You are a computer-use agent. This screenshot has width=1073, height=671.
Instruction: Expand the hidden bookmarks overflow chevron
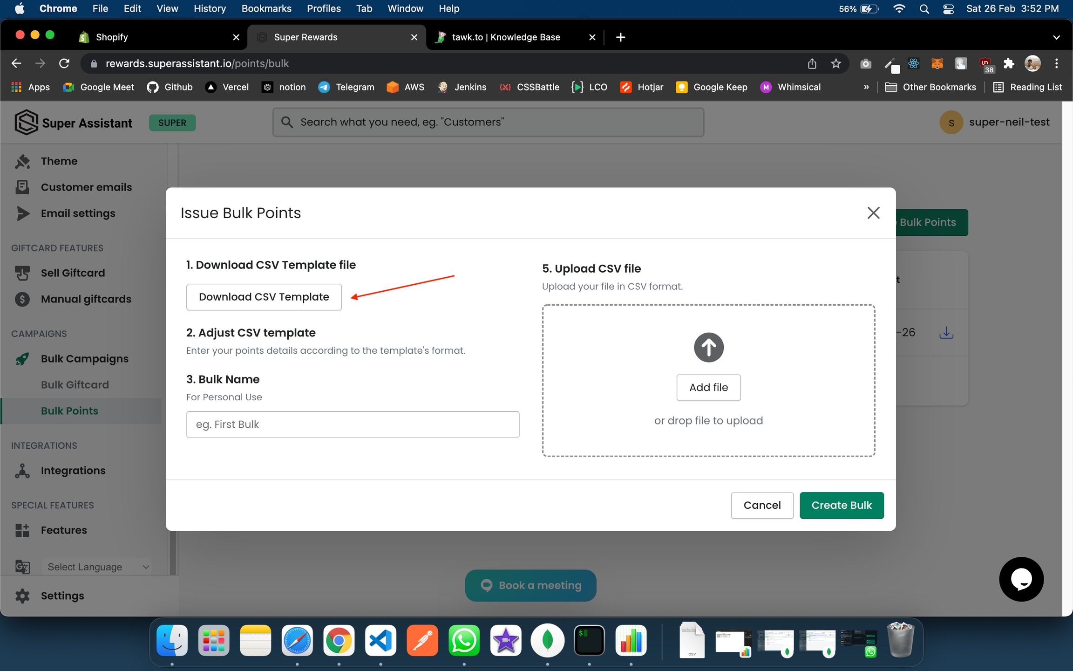point(866,87)
